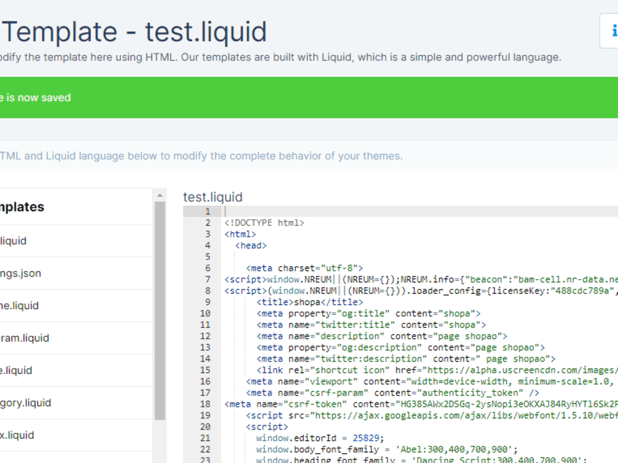Click the templates list scroll-up arrow

point(159,195)
